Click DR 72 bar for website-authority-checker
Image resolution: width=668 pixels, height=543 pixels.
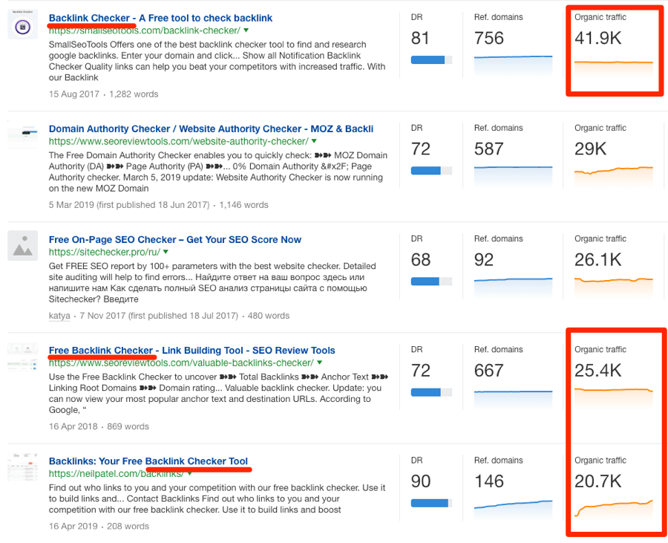[431, 171]
